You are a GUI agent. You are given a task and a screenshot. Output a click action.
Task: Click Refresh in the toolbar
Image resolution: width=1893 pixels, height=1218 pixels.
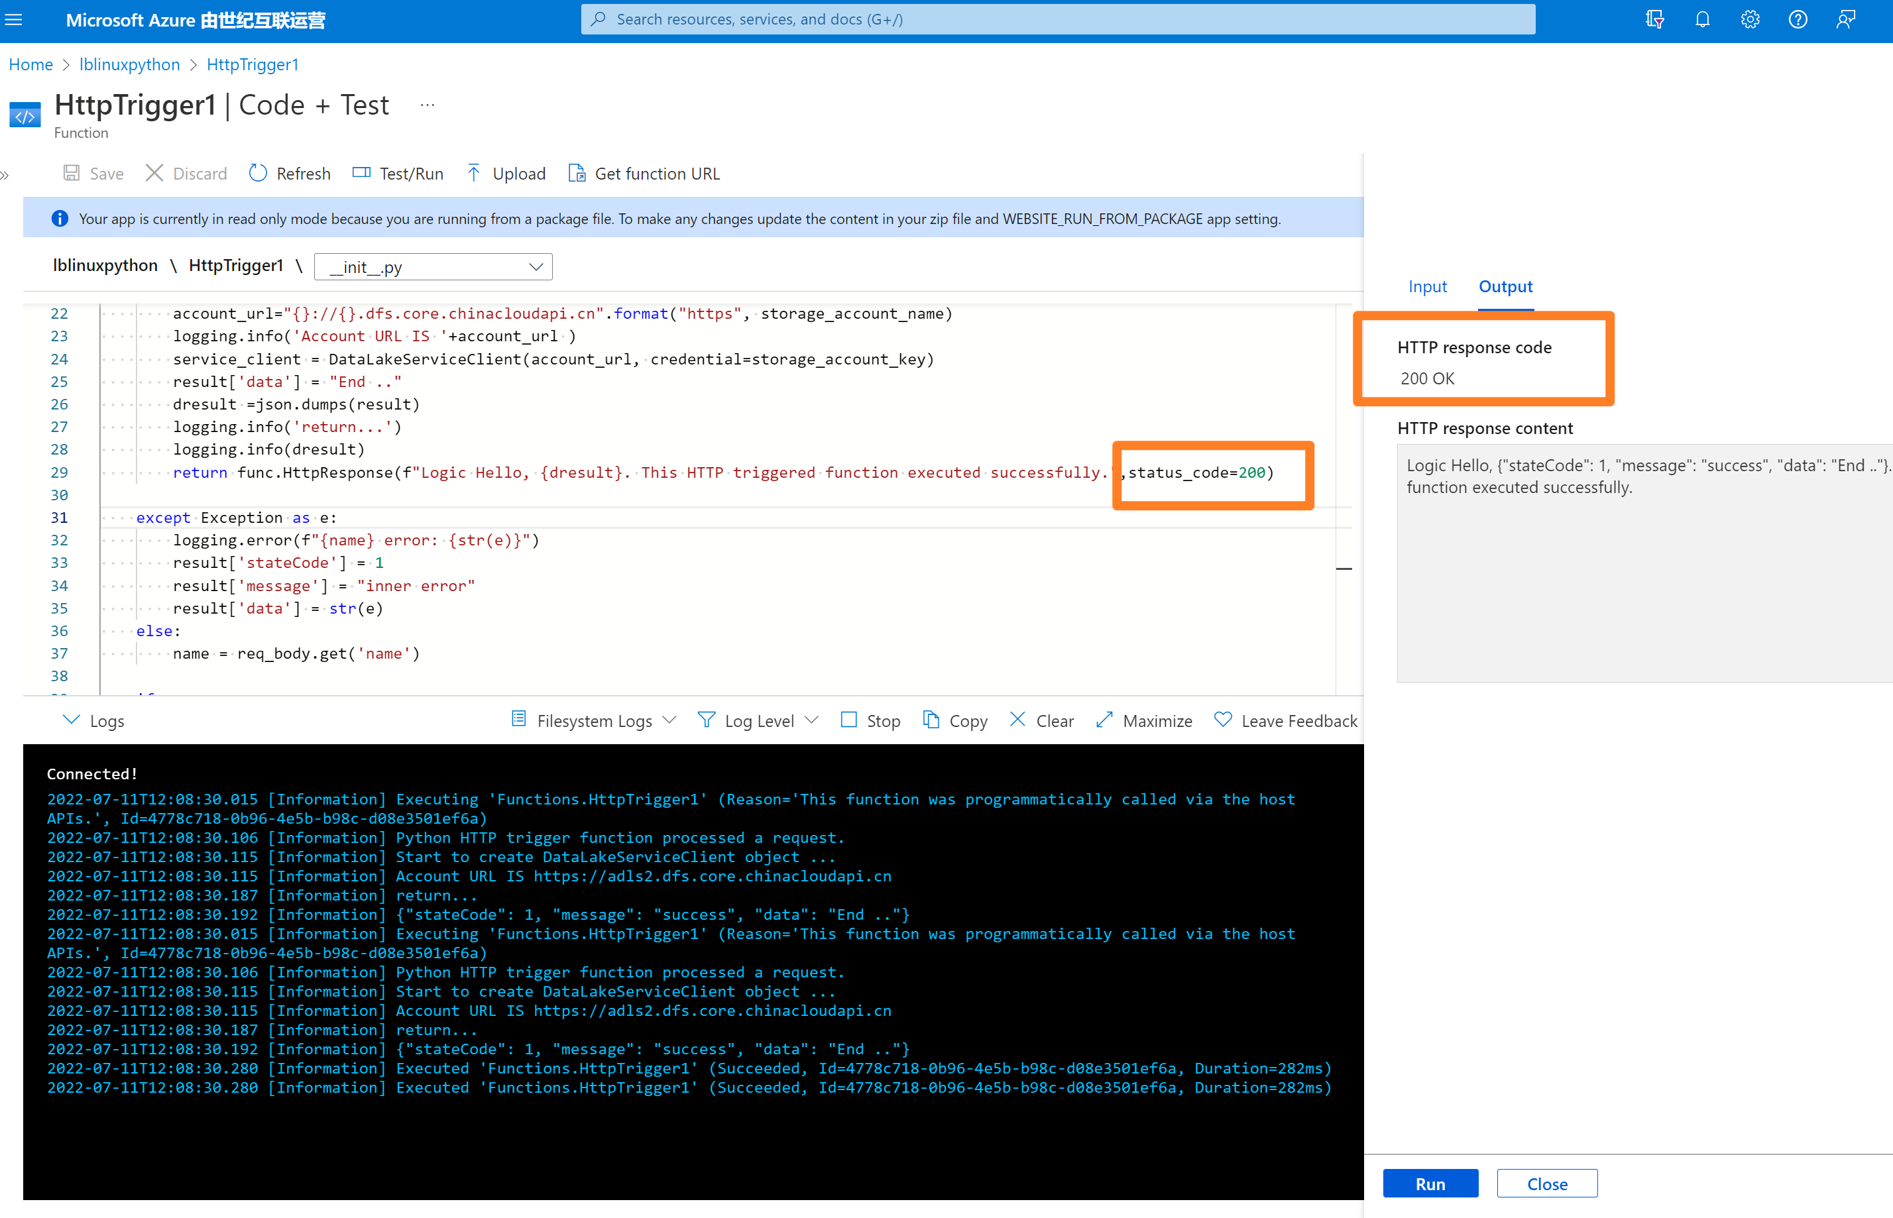tap(290, 173)
